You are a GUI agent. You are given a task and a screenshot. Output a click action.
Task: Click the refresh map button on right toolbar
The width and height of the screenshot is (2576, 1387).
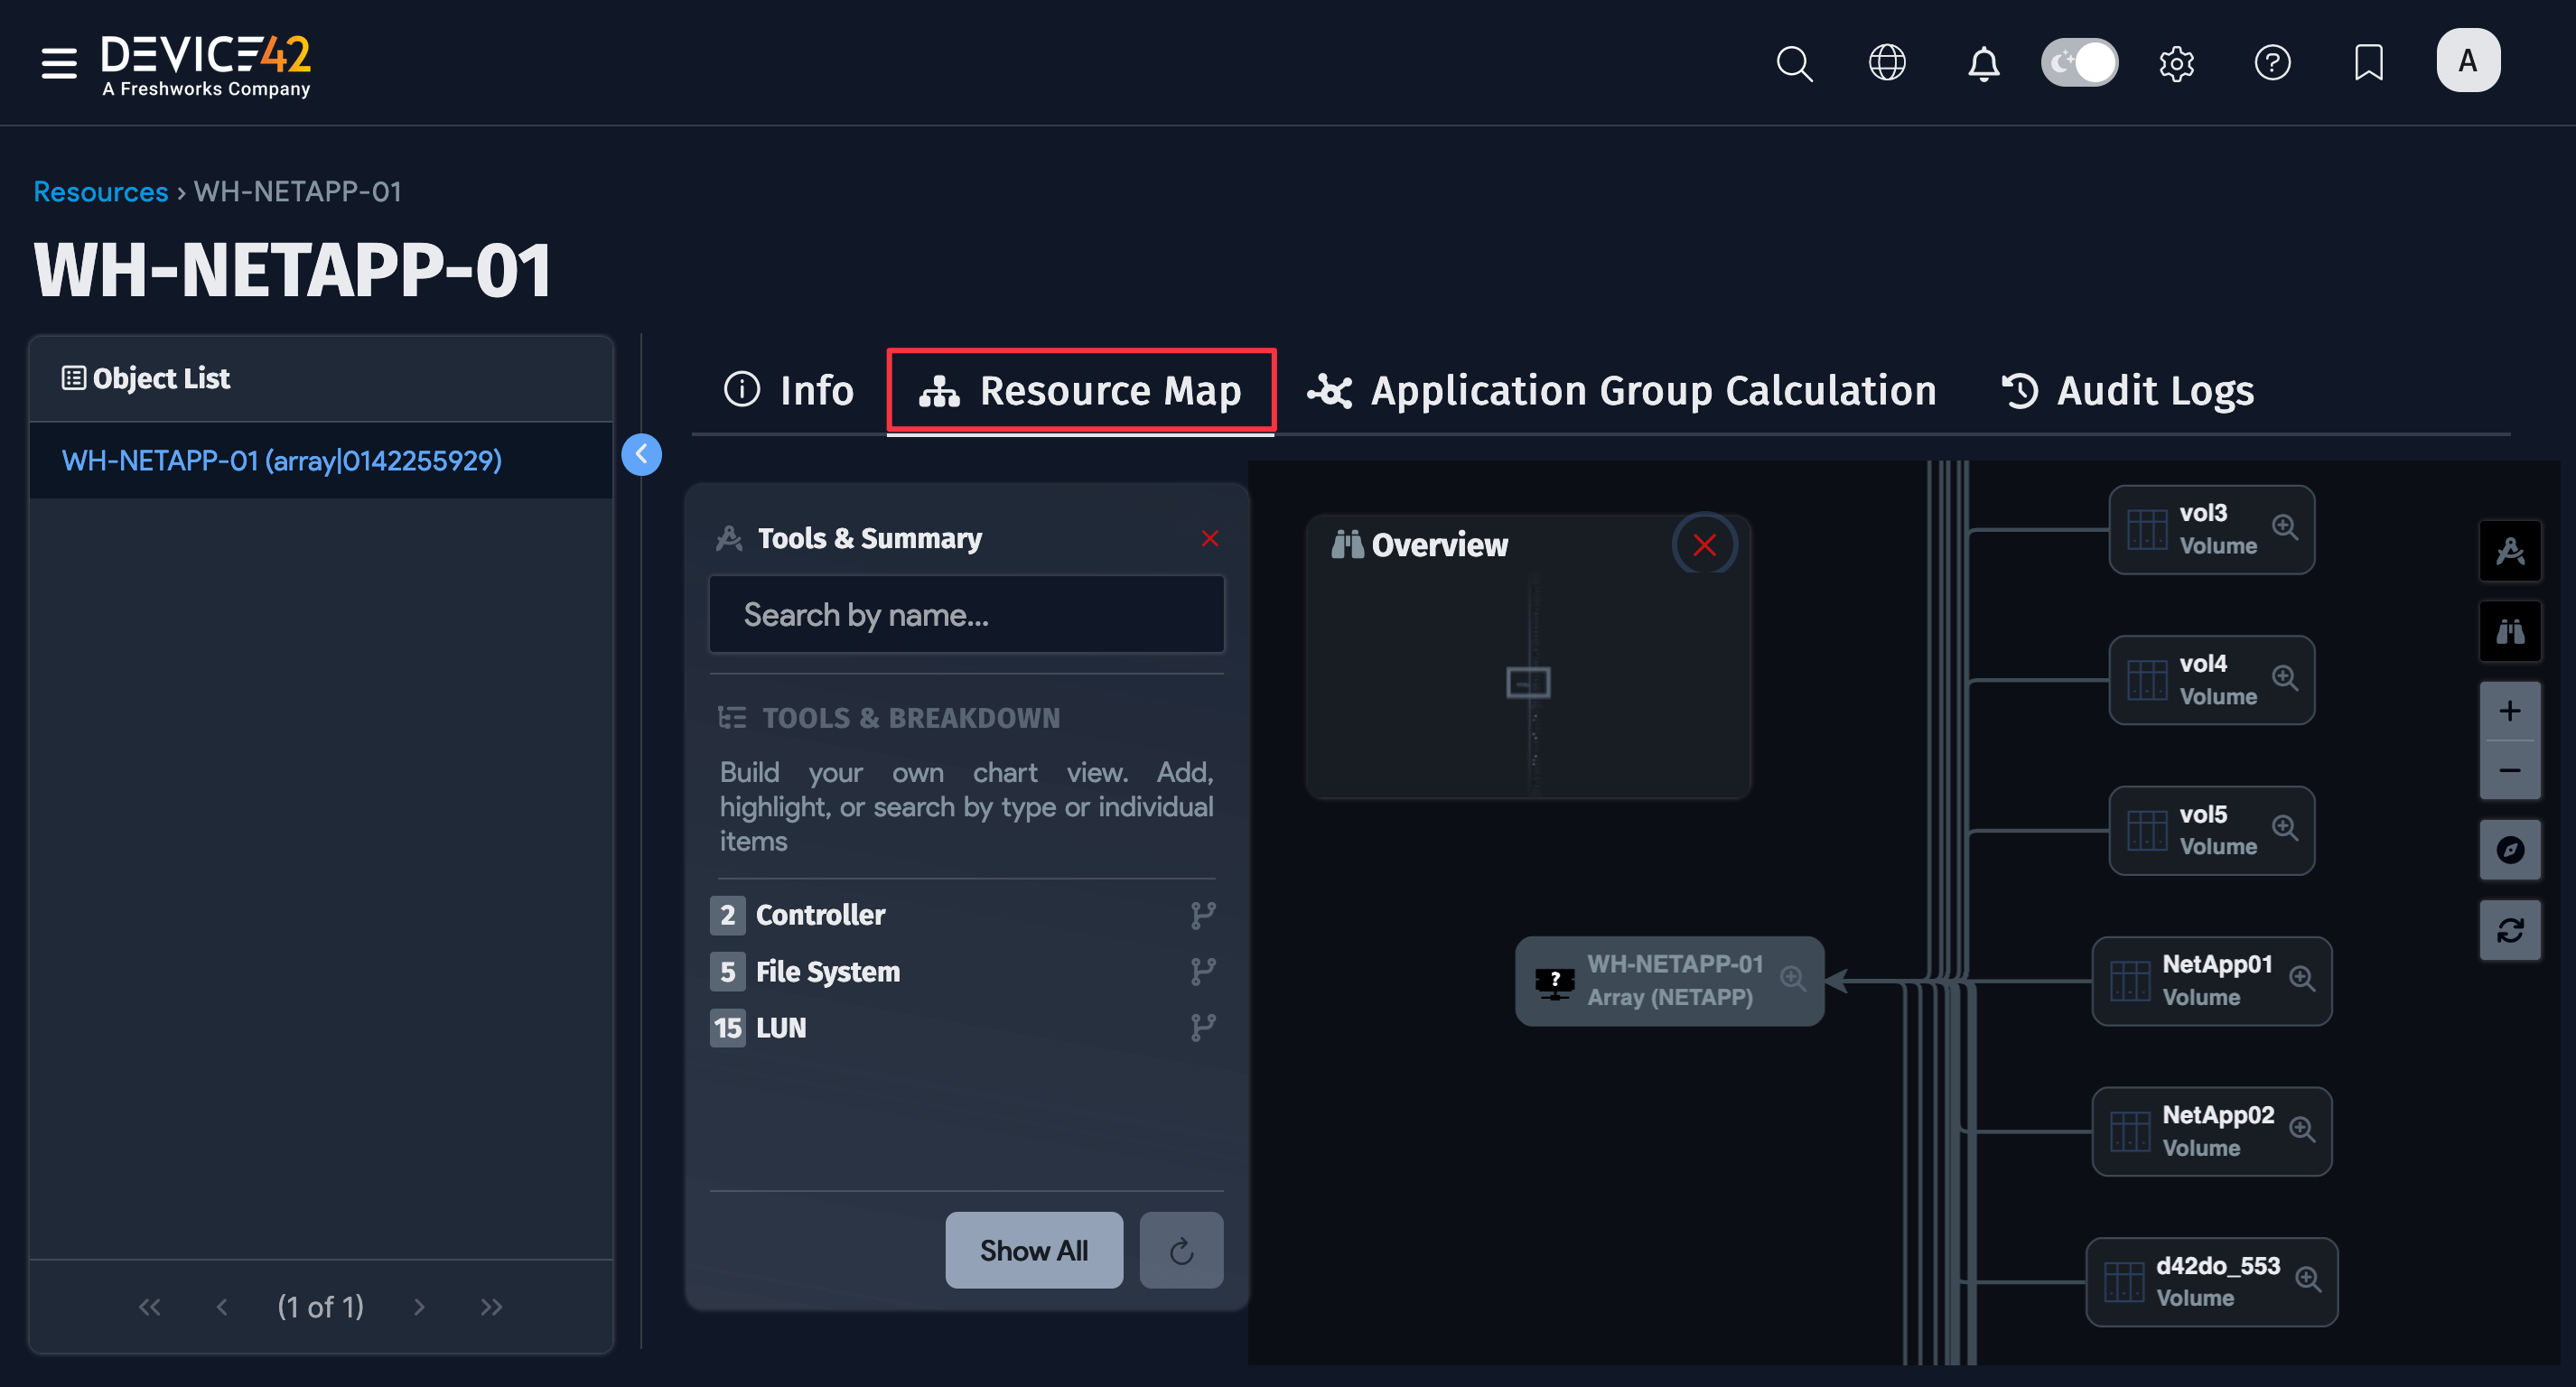pos(2509,931)
